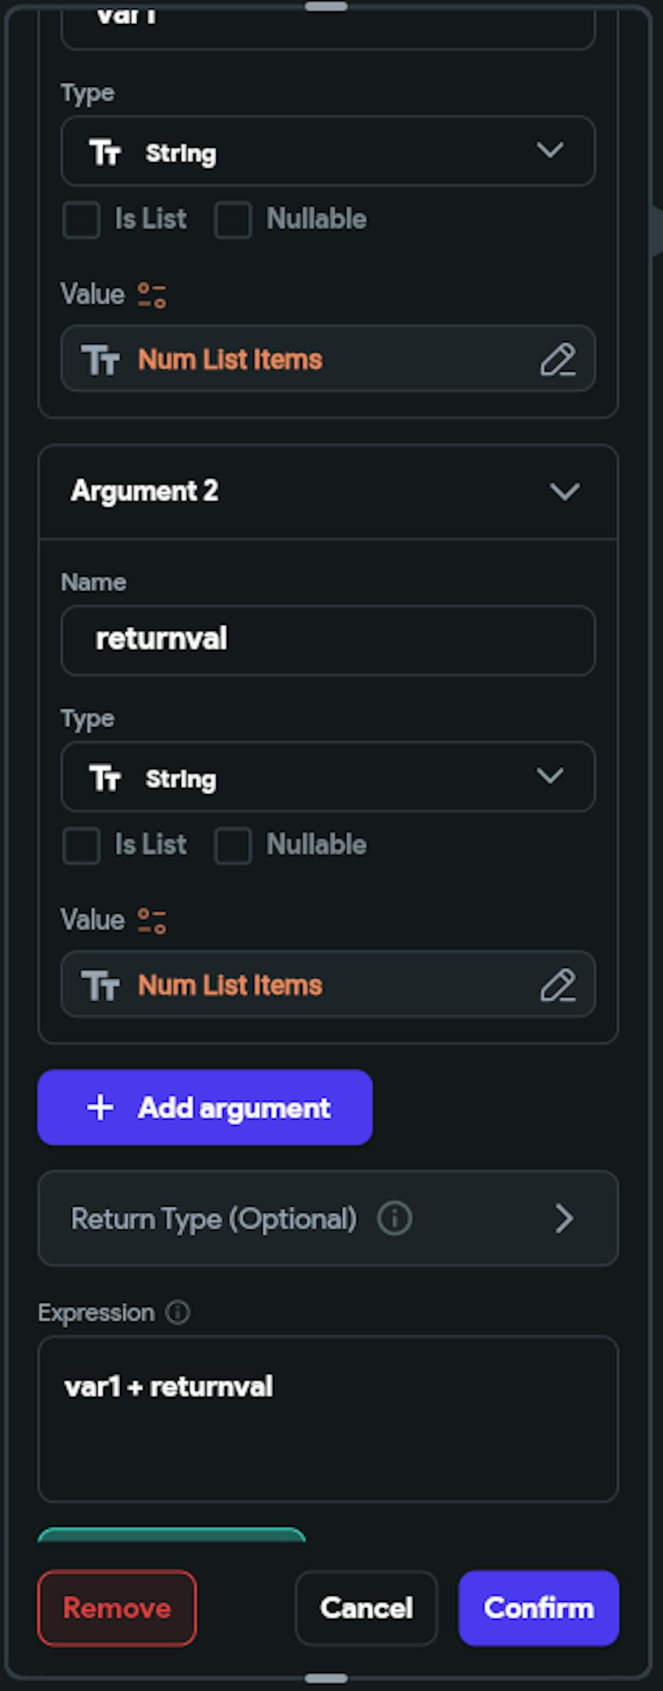
Task: Open variable options icon beside first argument Value label
Action: pyautogui.click(x=152, y=295)
